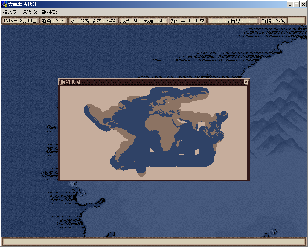This screenshot has width=308, height=247.
Task: Open the 檔案(F) menu
Action: [x=10, y=12]
